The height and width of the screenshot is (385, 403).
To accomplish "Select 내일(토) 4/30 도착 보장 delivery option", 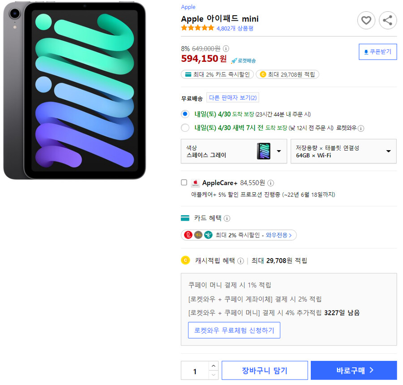I will [x=185, y=114].
